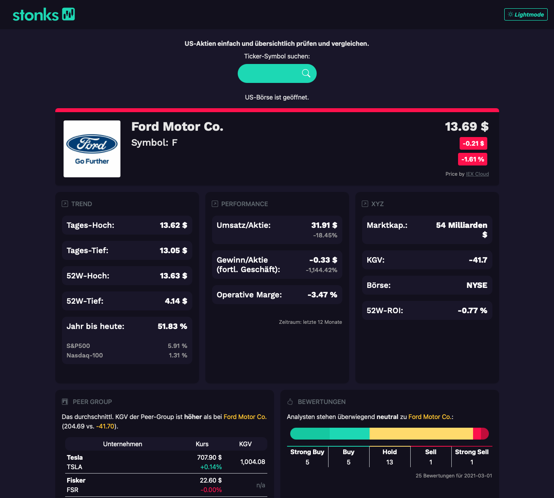Click the stonks logo chart icon
This screenshot has width=554, height=498.
click(69, 14)
